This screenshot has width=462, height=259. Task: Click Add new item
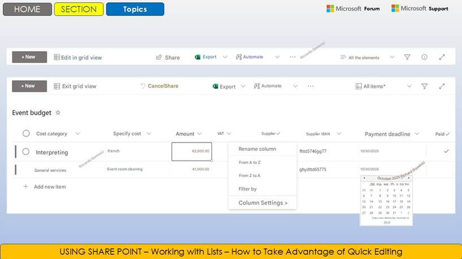pos(50,186)
